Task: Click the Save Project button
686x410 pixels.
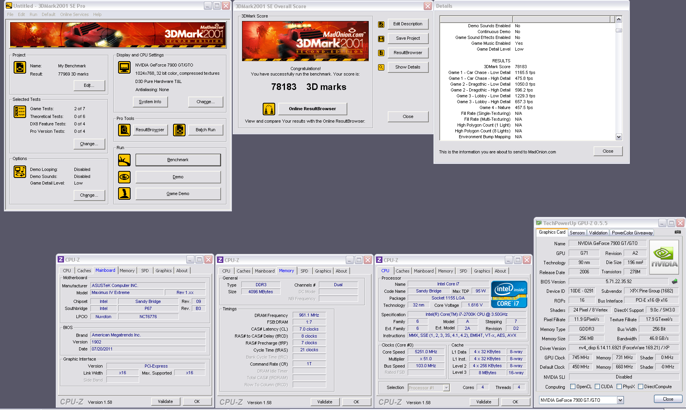Action: (x=408, y=39)
